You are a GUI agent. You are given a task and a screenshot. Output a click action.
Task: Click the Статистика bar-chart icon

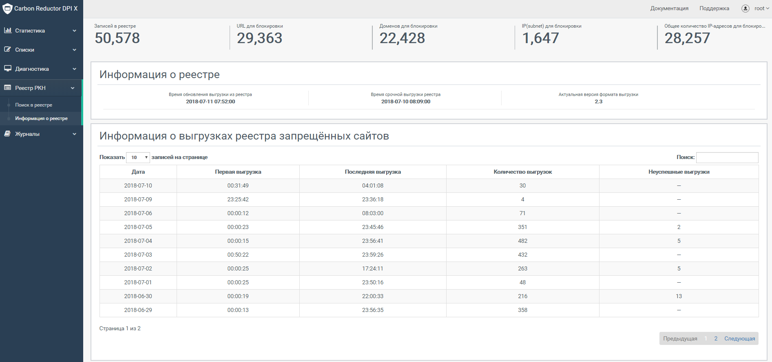pos(7,30)
